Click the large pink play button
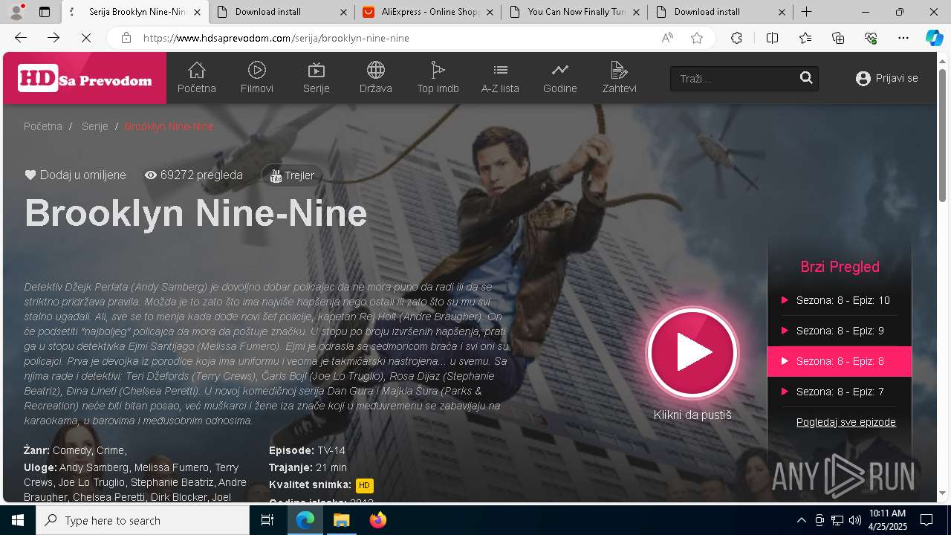Viewport: 951px width, 535px height. point(692,353)
